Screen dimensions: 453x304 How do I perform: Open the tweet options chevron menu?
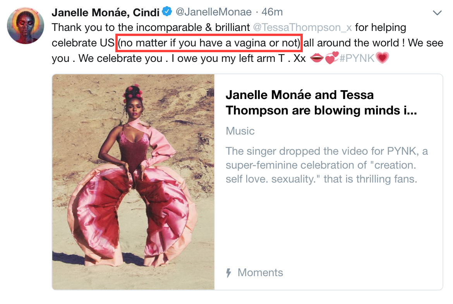(437, 13)
